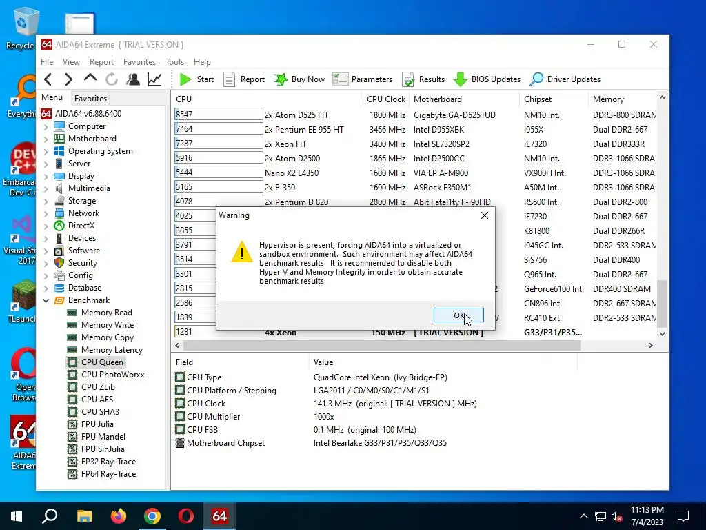Select the Memory Latency benchmark
Image resolution: width=706 pixels, height=530 pixels.
click(x=112, y=350)
